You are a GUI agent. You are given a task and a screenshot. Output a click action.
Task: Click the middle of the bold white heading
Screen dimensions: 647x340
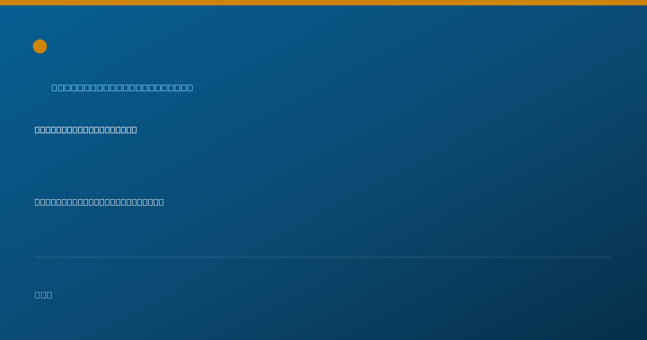86,130
